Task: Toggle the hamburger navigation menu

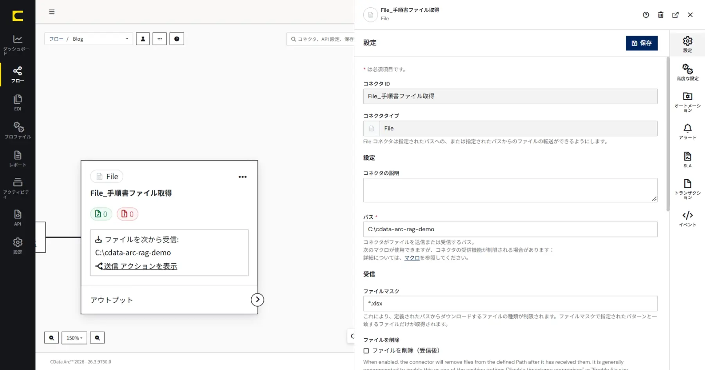Action: tap(52, 12)
